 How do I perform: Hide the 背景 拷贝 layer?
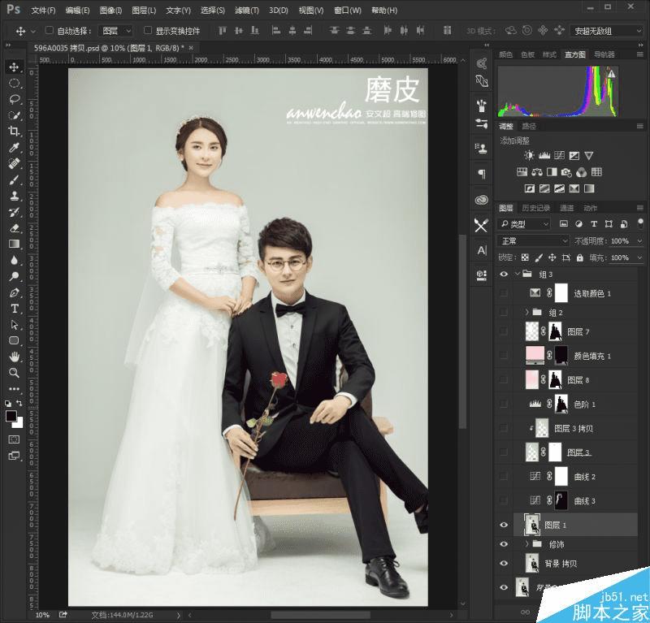pos(504,564)
